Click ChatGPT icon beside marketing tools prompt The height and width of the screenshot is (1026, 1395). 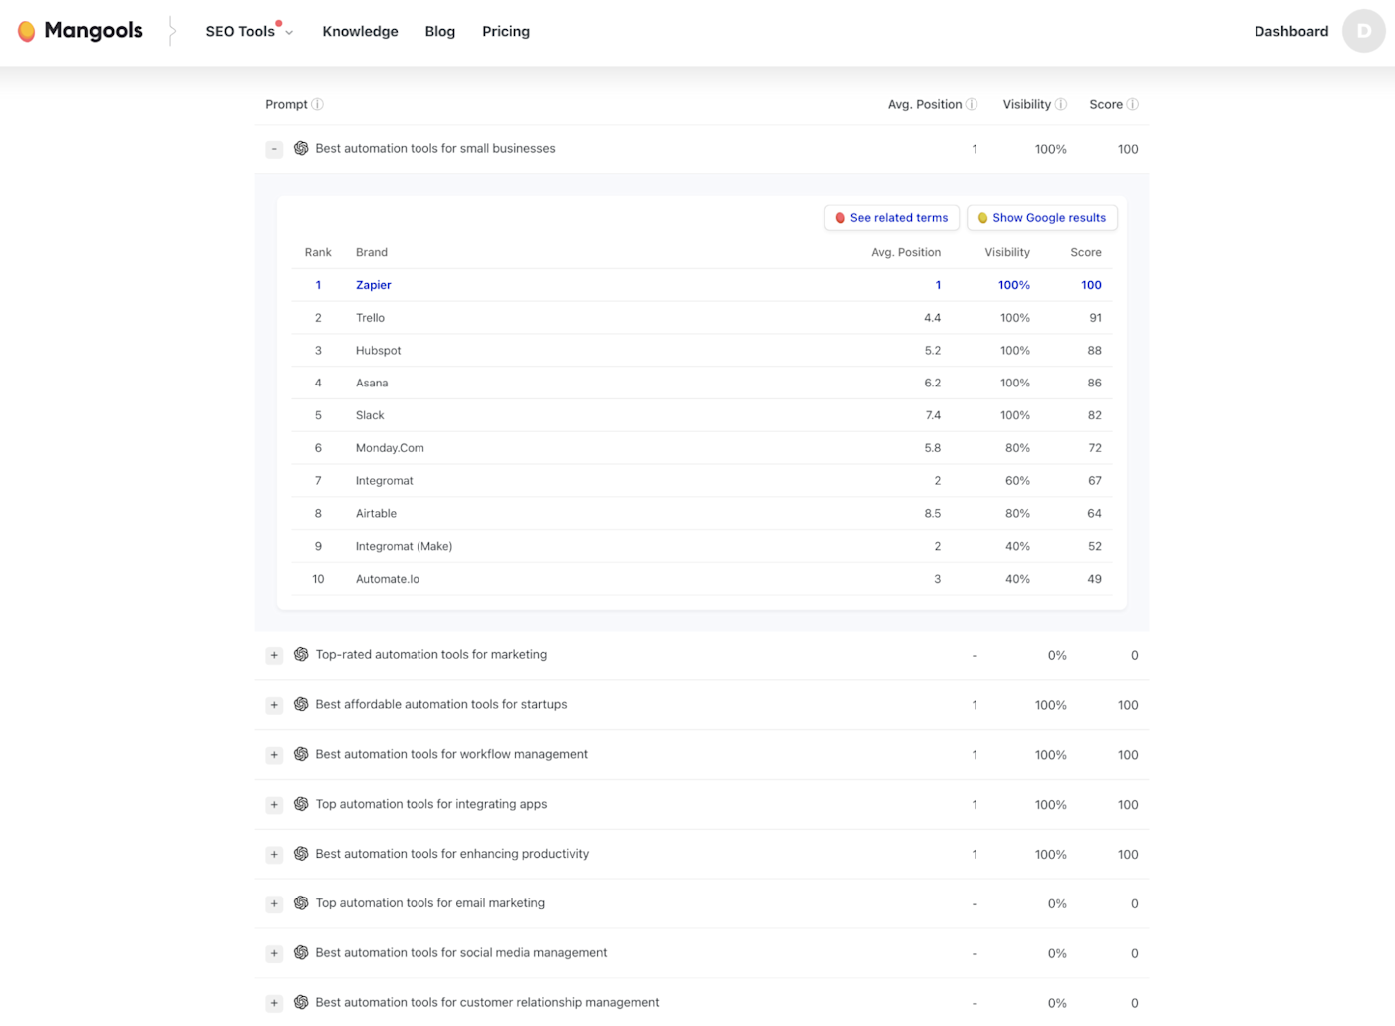[301, 655]
